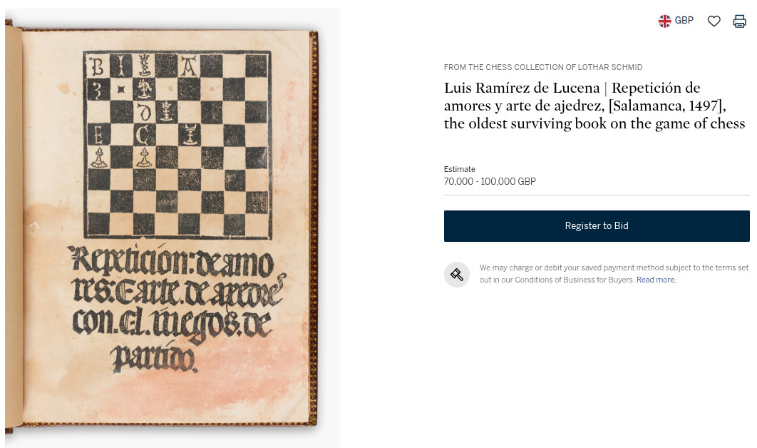
Task: Click the Register to Bid button
Action: tap(597, 225)
